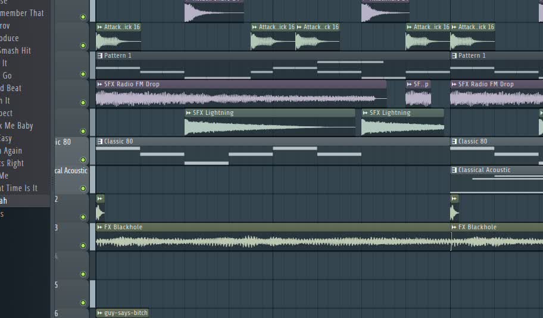Click pattern icon on Classical Acoustic clip
Image resolution: width=543 pixels, height=318 pixels.
454,170
